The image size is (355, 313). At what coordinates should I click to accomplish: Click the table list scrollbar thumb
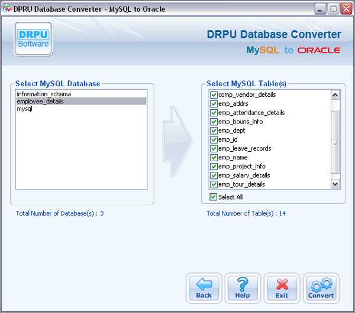pyautogui.click(x=335, y=142)
